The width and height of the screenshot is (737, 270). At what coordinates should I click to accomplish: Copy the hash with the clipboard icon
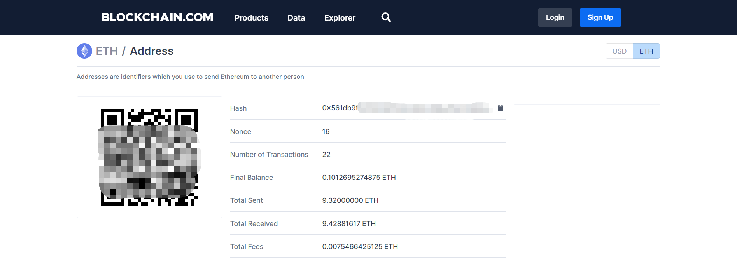click(500, 108)
